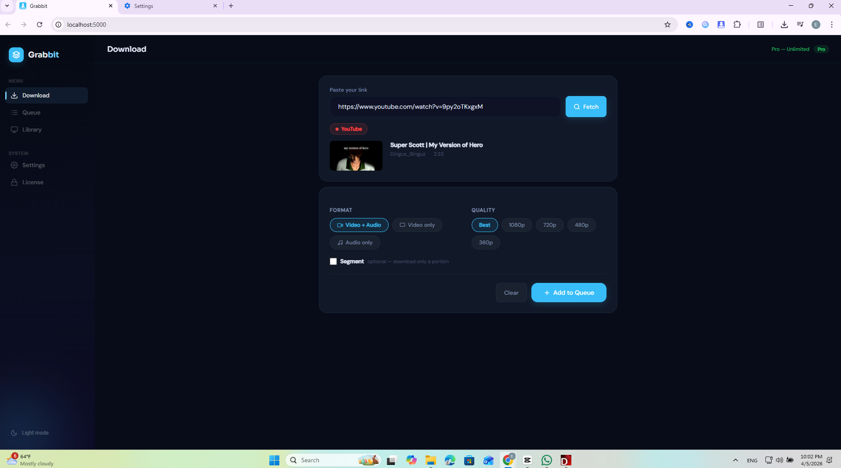This screenshot has width=841, height=468.
Task: Choose 1080p quality
Action: 517,225
